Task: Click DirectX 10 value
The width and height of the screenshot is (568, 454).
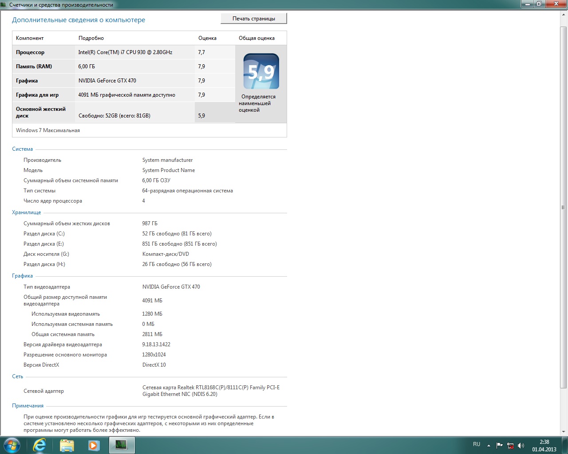Action: click(x=154, y=365)
